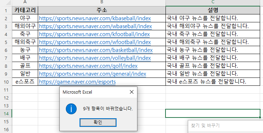Select the 주소 header cell
Screen dimensions: 263x133
pos(102,10)
